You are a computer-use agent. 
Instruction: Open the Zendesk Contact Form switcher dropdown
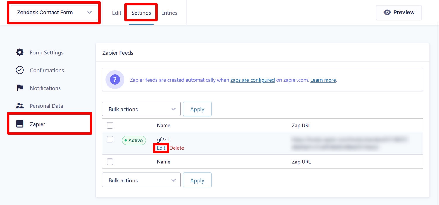click(54, 12)
